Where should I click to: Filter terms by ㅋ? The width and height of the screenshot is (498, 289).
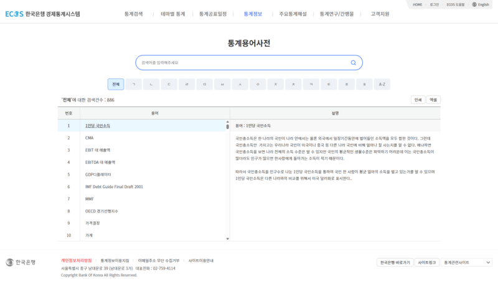[x=311, y=84]
